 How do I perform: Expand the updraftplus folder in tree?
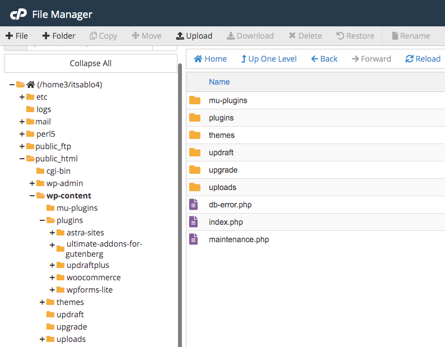52,265
